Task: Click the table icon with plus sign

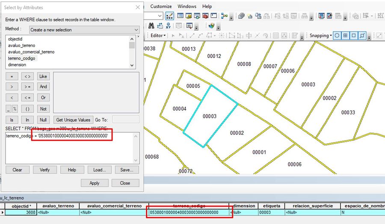Action: coord(329,16)
